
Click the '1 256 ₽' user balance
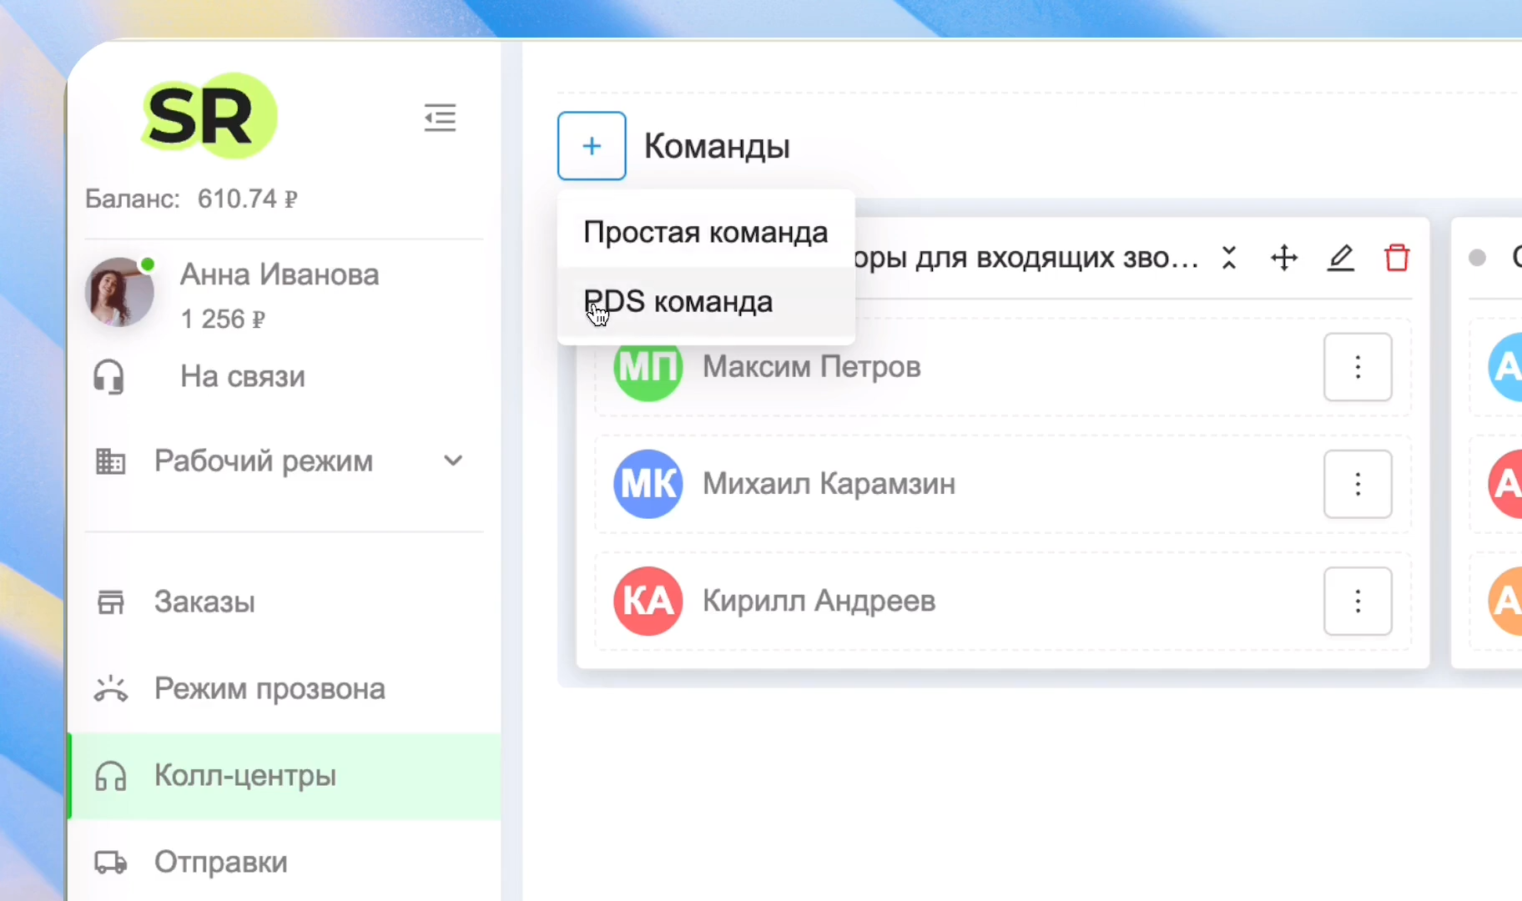tap(223, 319)
